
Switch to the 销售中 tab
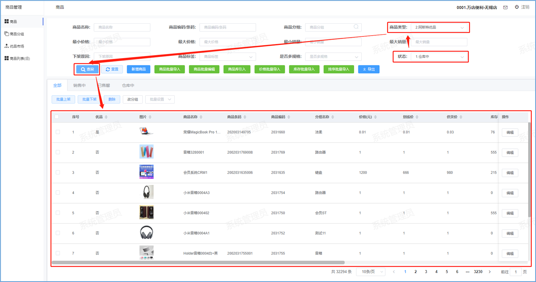(x=79, y=85)
